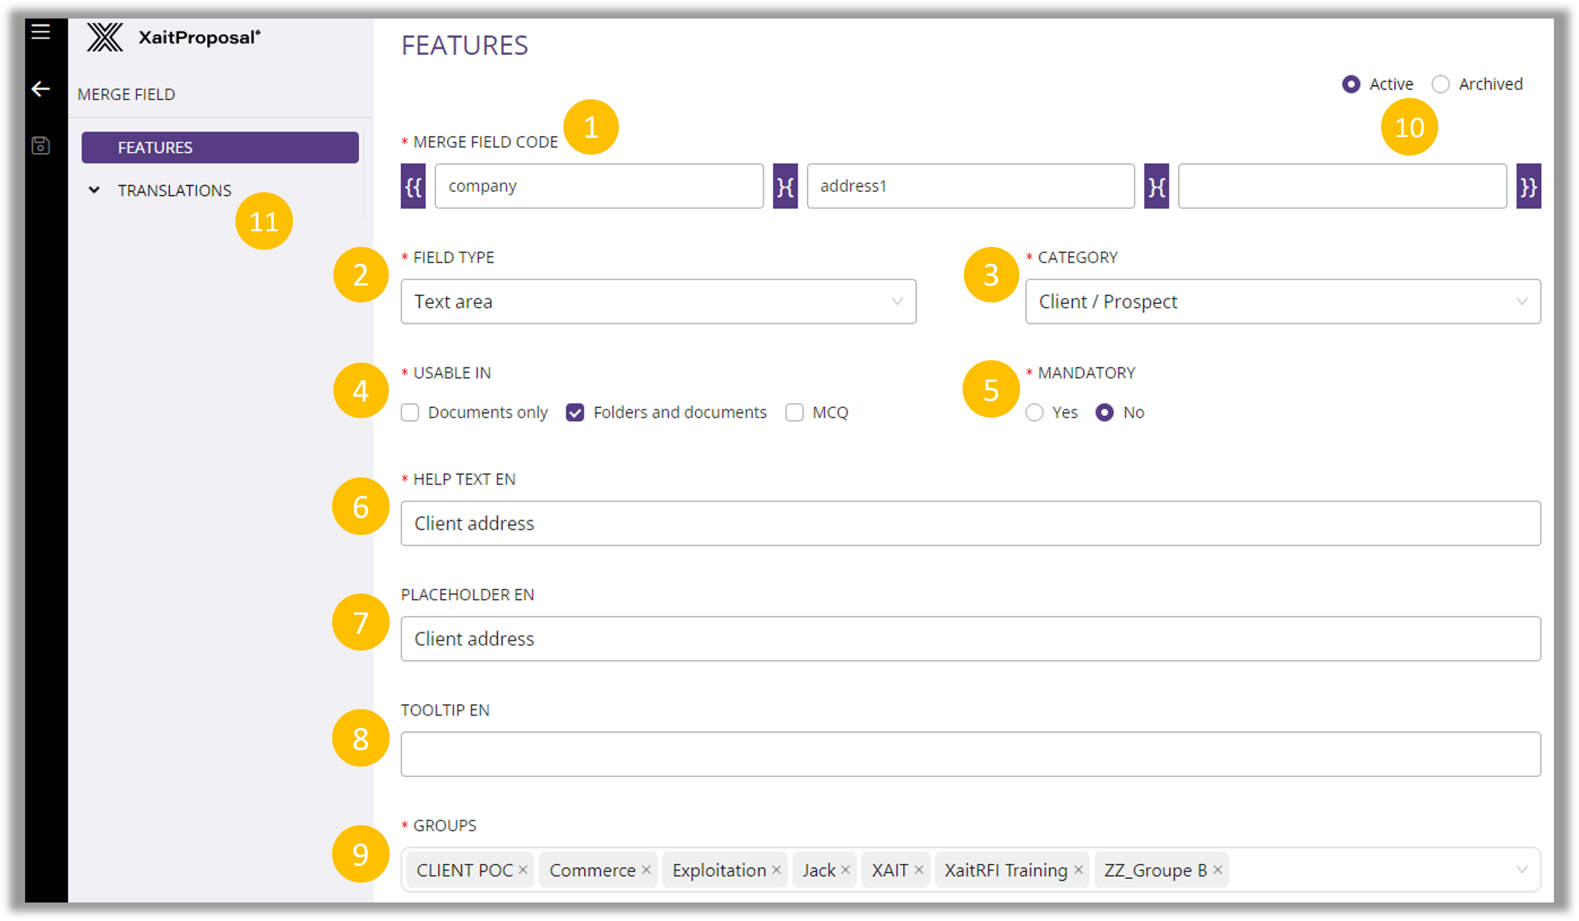Check the Documents only checkbox
This screenshot has width=1579, height=921.
click(x=410, y=412)
